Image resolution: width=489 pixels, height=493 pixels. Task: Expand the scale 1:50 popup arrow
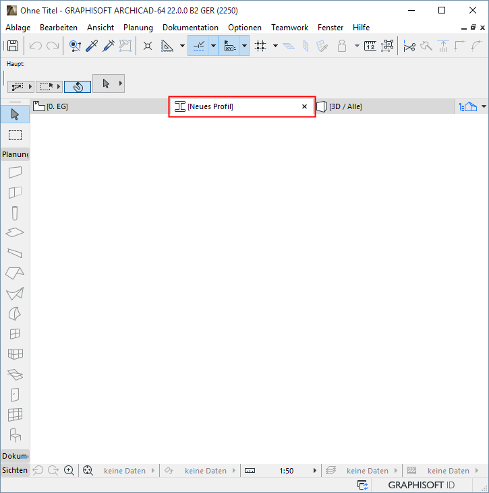pyautogui.click(x=314, y=471)
